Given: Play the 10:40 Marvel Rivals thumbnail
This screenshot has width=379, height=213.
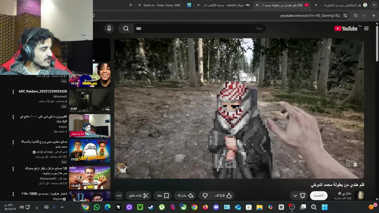Looking at the screenshot, I should pyautogui.click(x=90, y=177).
